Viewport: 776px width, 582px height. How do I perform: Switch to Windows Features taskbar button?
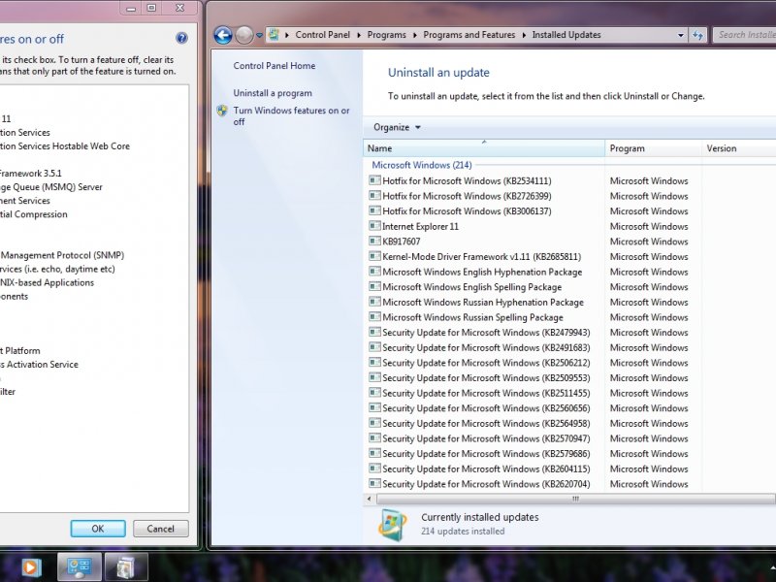click(126, 567)
